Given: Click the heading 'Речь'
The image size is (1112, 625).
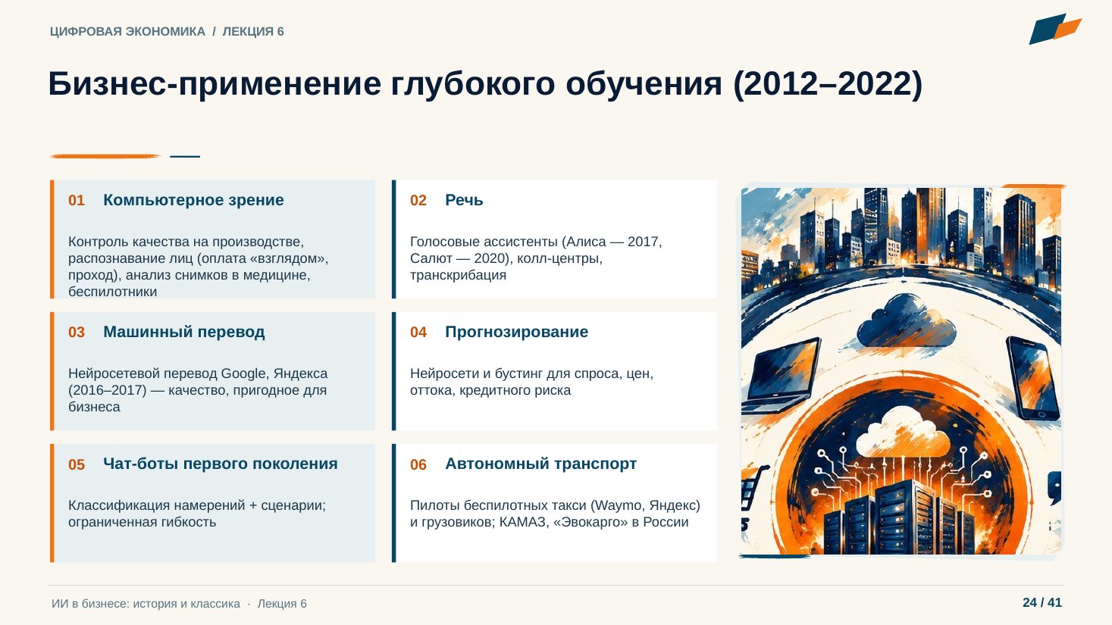Looking at the screenshot, I should 464,200.
